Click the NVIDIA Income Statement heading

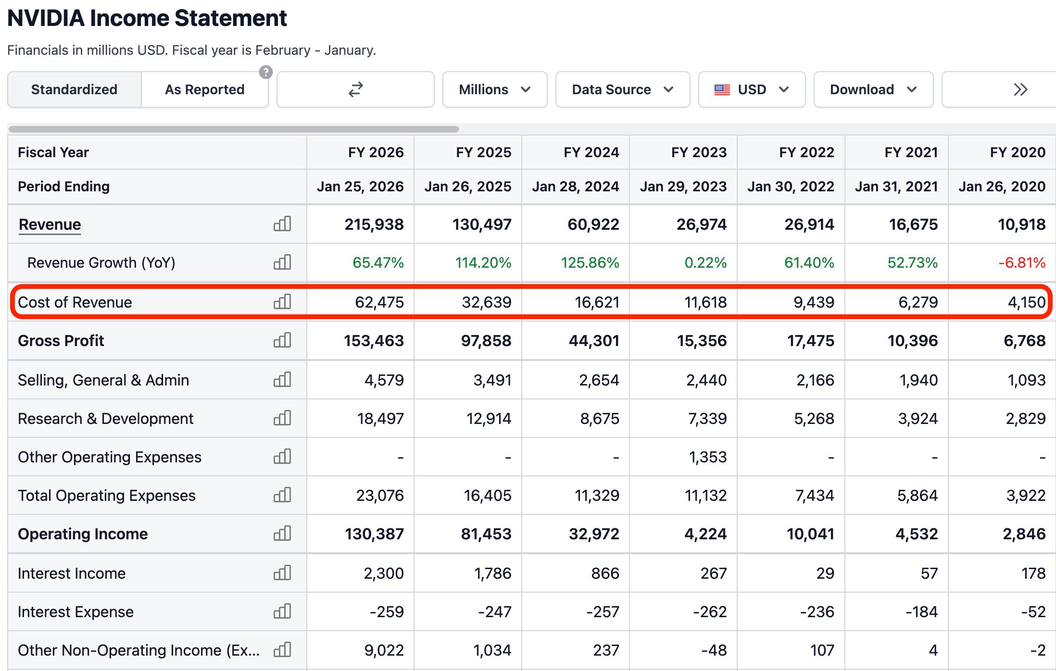[x=147, y=18]
